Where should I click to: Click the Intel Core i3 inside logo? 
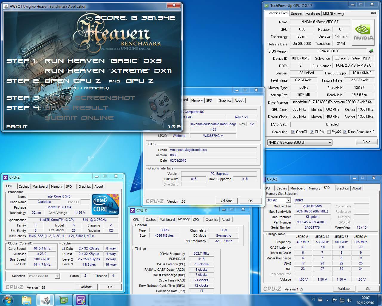click(x=105, y=204)
